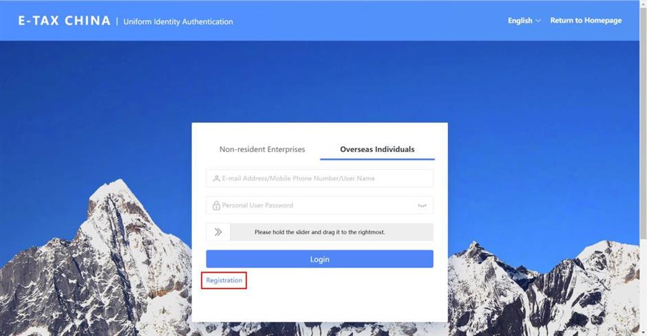Click the padlock icon in password field

point(216,205)
